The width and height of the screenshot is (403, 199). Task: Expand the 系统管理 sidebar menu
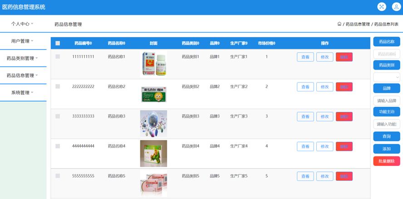pyautogui.click(x=23, y=92)
